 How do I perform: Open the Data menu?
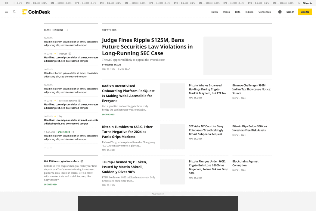237,12
